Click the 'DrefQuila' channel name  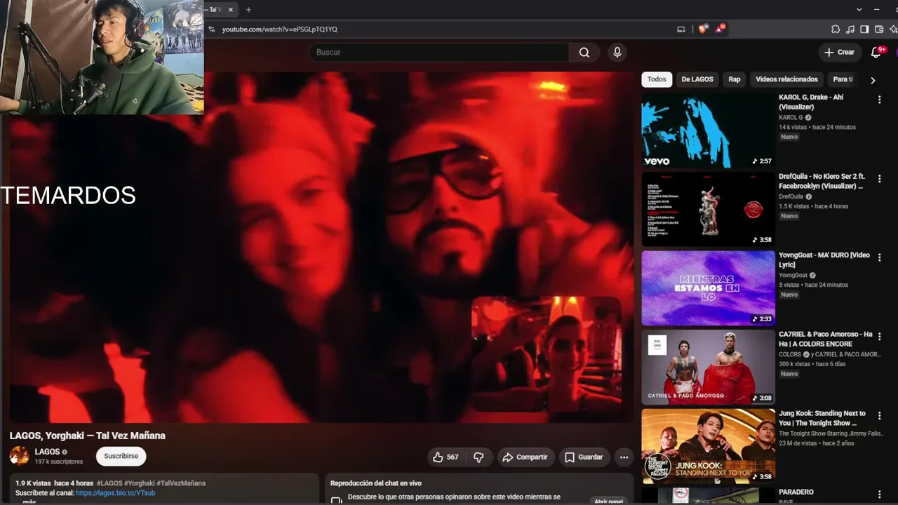[x=793, y=197]
